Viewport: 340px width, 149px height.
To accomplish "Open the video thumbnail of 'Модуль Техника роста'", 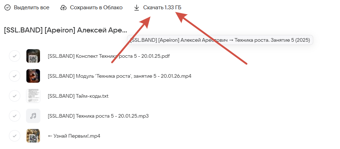I will point(33,76).
